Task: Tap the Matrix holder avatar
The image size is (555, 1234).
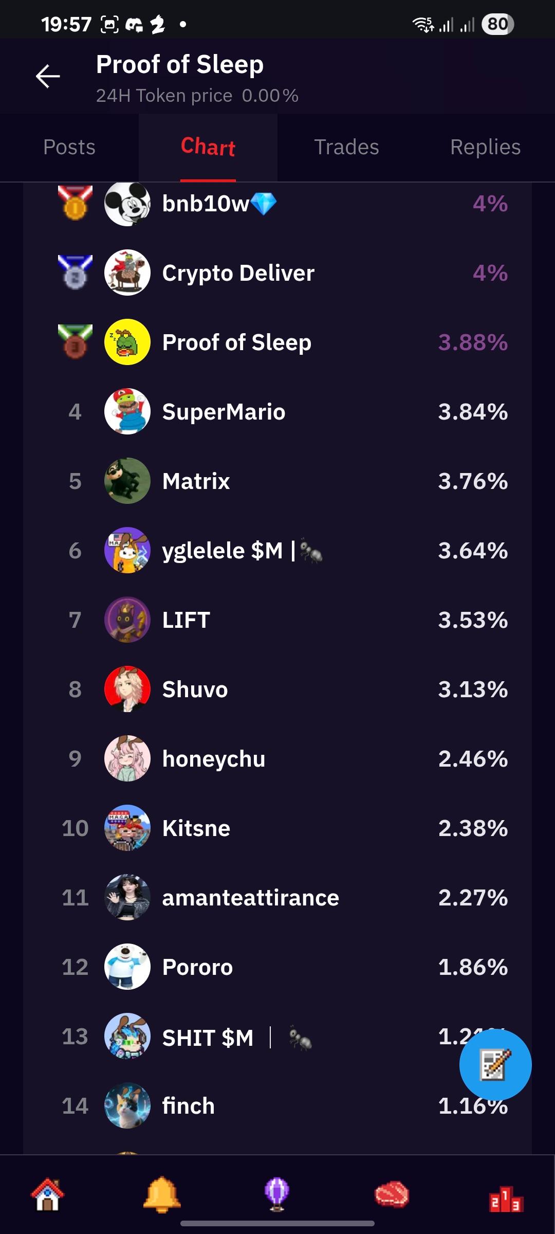Action: [127, 481]
